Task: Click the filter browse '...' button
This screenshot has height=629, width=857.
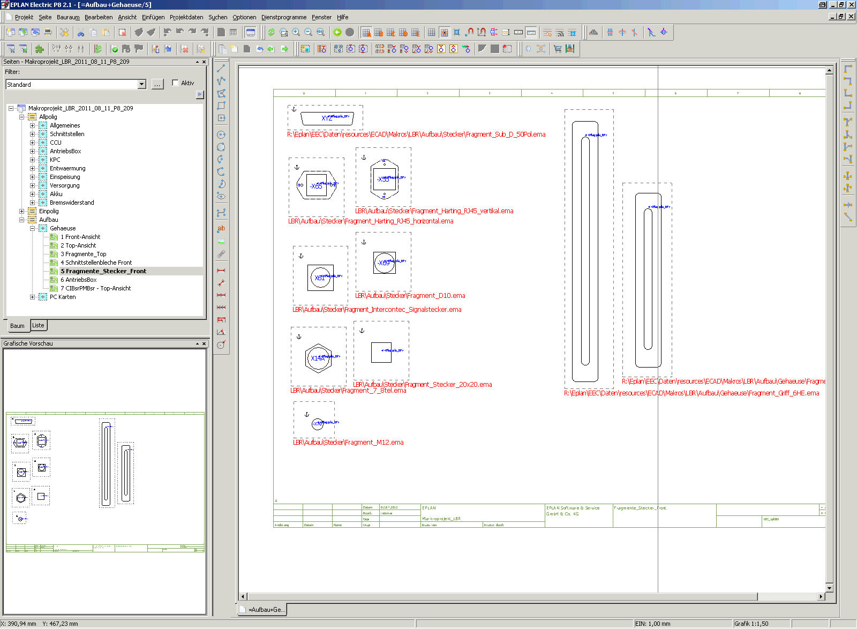Action: (157, 85)
